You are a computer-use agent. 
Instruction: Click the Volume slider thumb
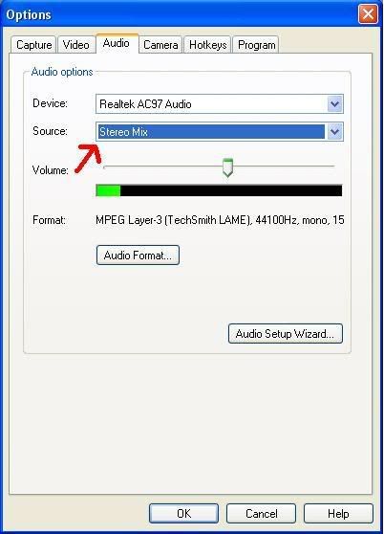click(x=227, y=167)
